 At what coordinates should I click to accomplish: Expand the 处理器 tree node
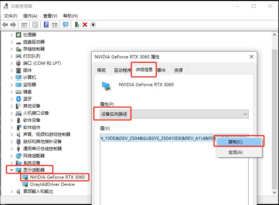pyautogui.click(x=11, y=35)
